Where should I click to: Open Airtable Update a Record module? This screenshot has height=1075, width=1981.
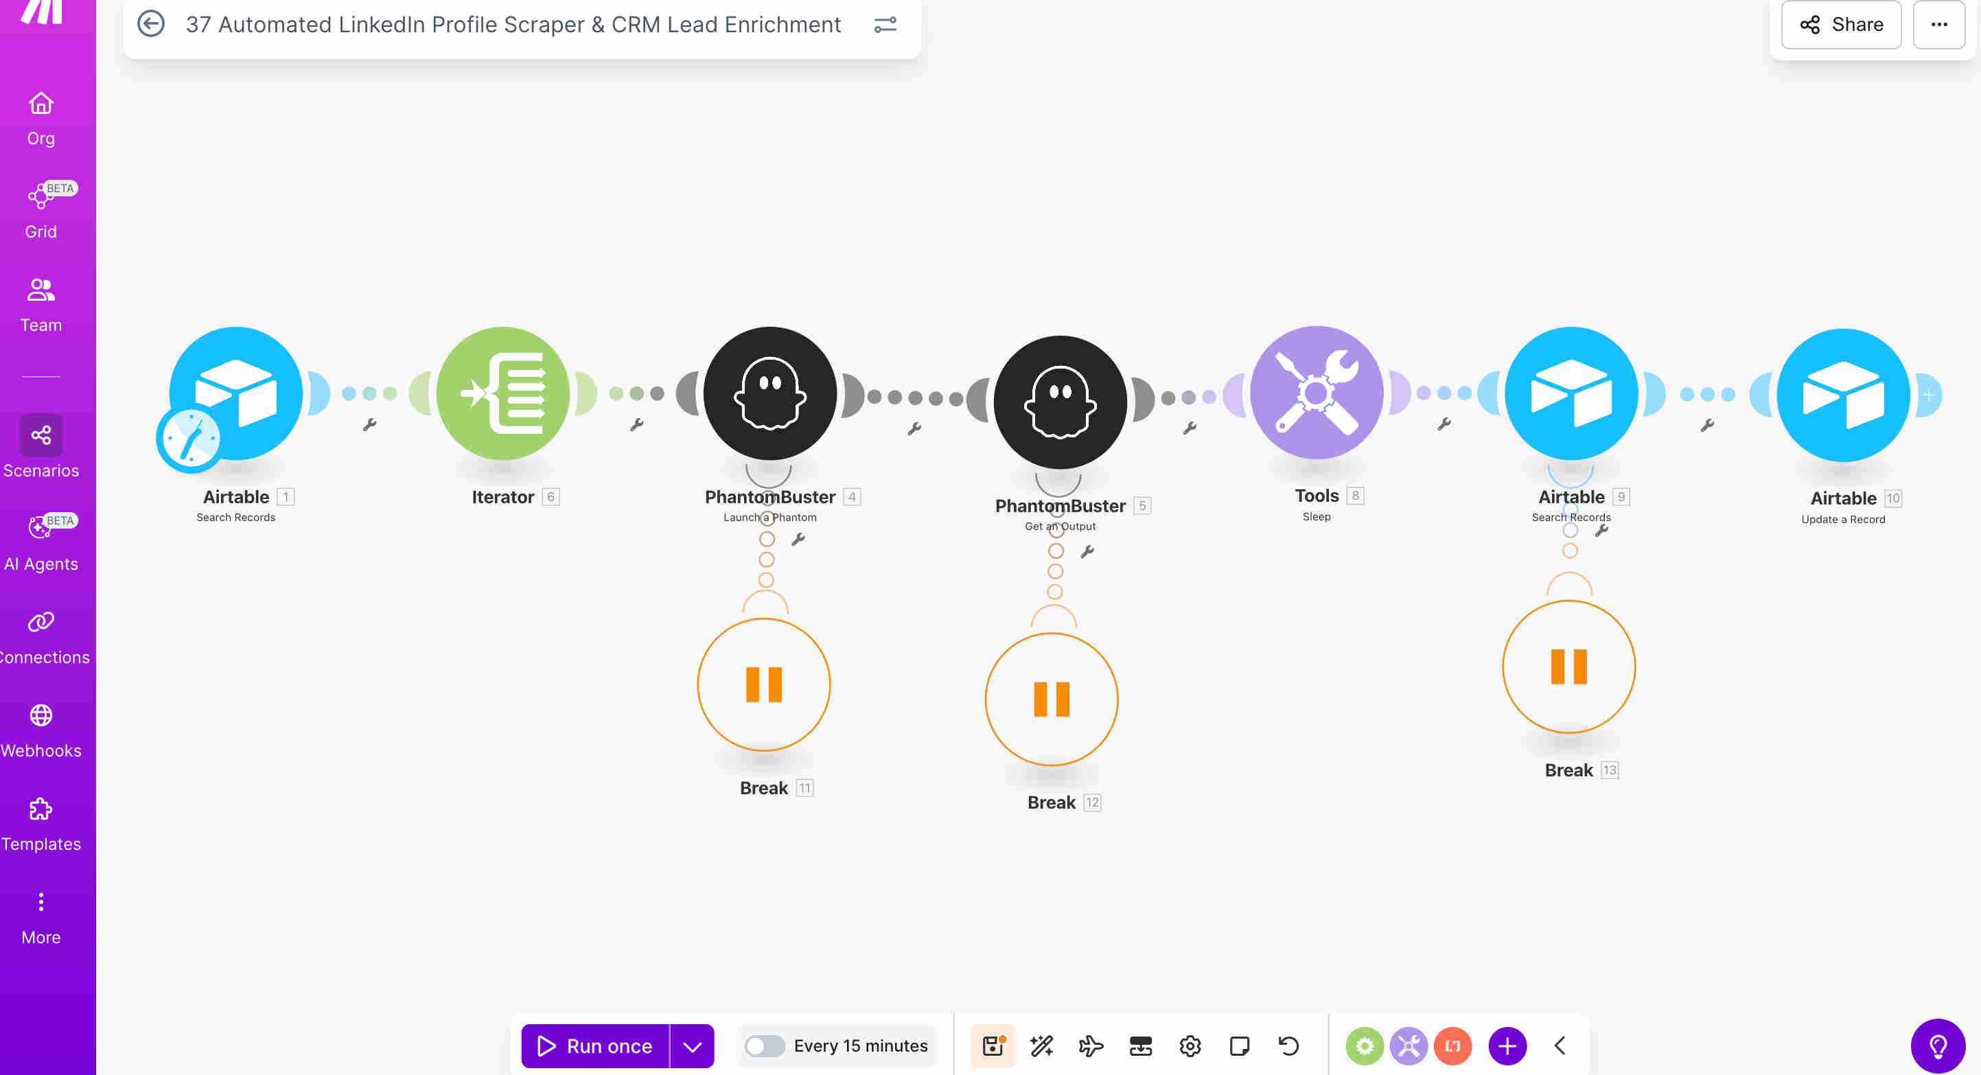point(1843,395)
